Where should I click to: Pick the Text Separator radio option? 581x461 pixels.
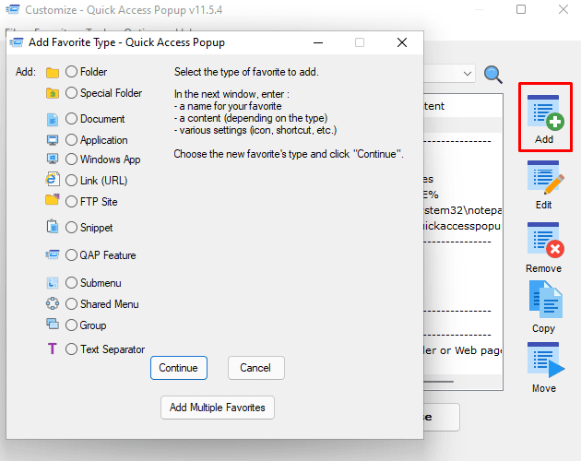71,349
